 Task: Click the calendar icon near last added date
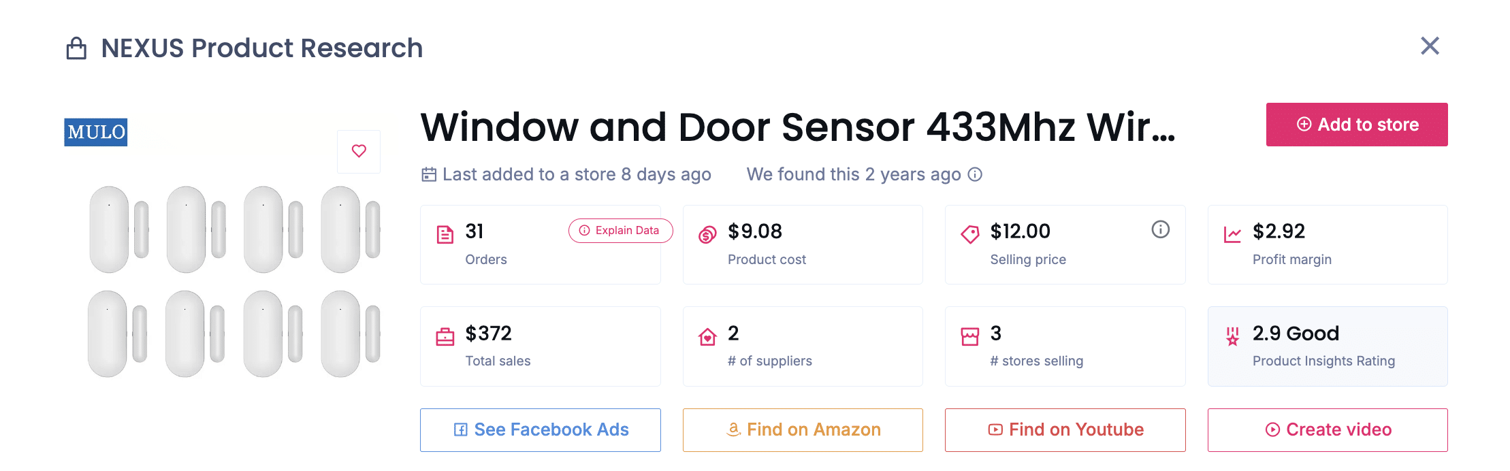coord(428,174)
